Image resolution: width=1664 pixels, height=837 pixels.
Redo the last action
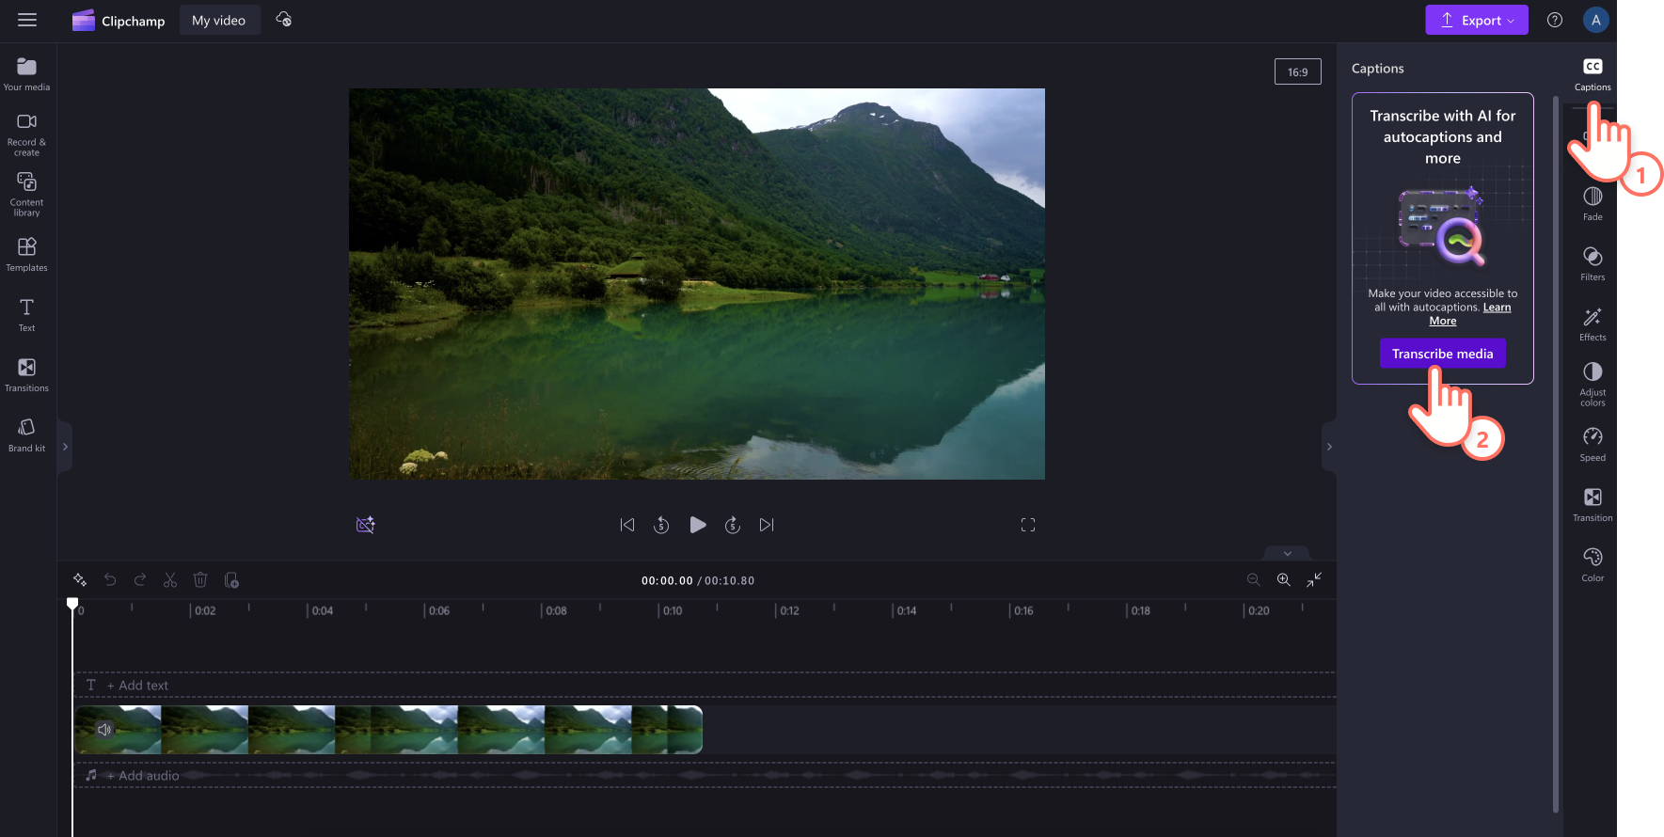[140, 579]
